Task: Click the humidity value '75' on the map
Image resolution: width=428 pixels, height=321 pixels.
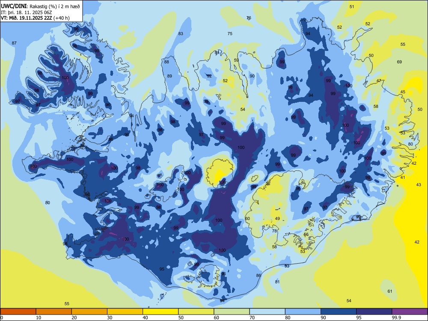Action: [230, 33]
